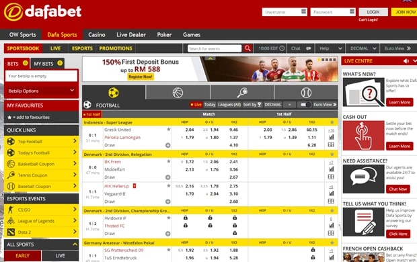Select the basketball sport tab icon
The width and height of the screenshot is (417, 262).
pos(178,93)
